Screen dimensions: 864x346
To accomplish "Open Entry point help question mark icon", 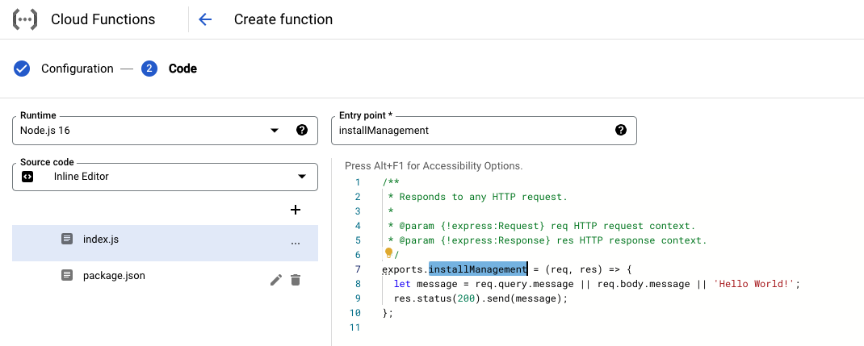I will (620, 131).
